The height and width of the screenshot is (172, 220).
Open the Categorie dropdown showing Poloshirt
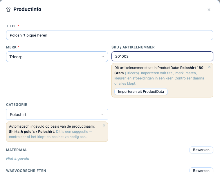click(57, 114)
